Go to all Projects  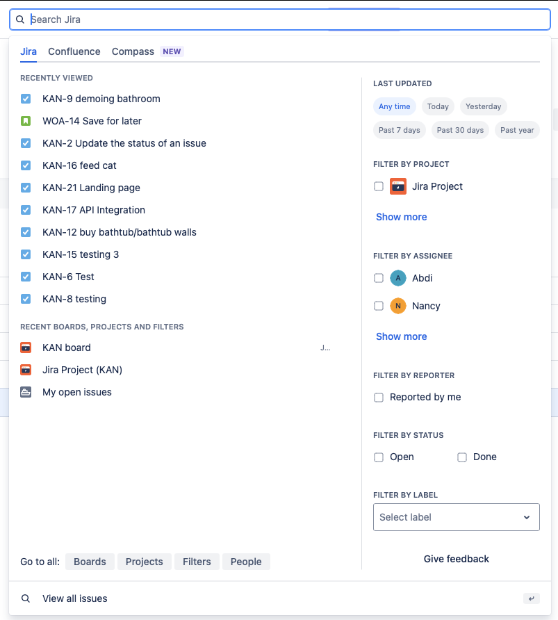145,562
